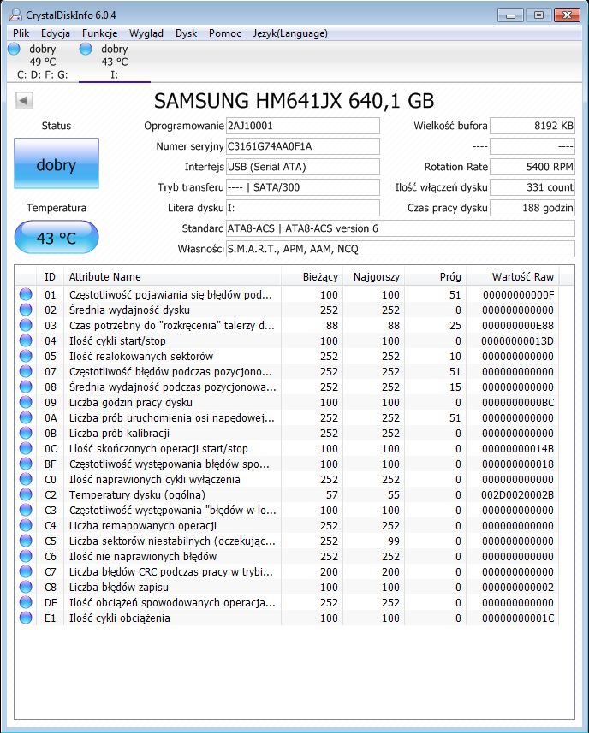
Task: Click the 331 count power-on field
Action: (x=532, y=187)
